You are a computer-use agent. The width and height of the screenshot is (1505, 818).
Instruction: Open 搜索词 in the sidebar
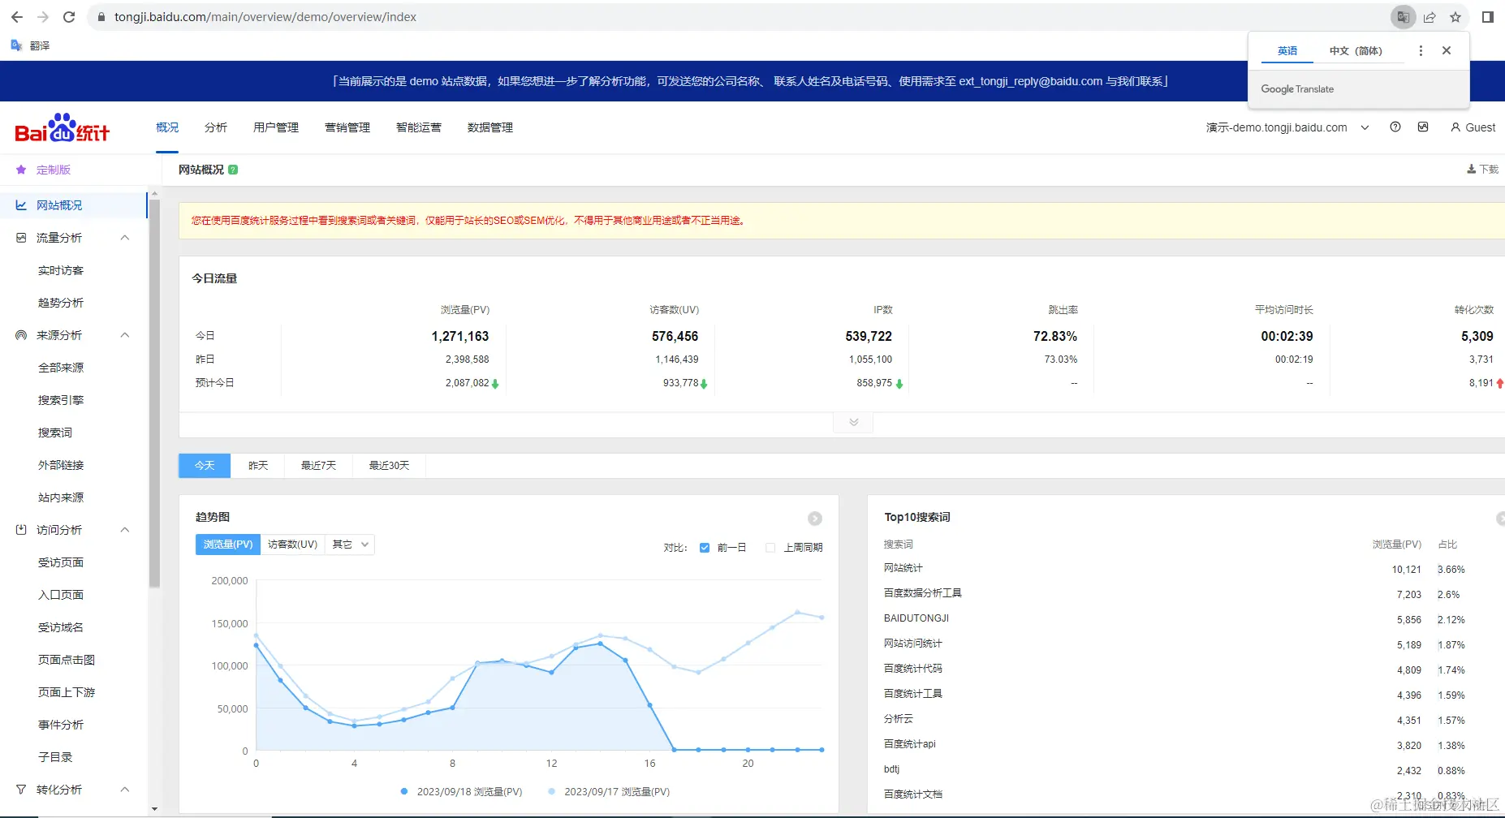point(55,433)
